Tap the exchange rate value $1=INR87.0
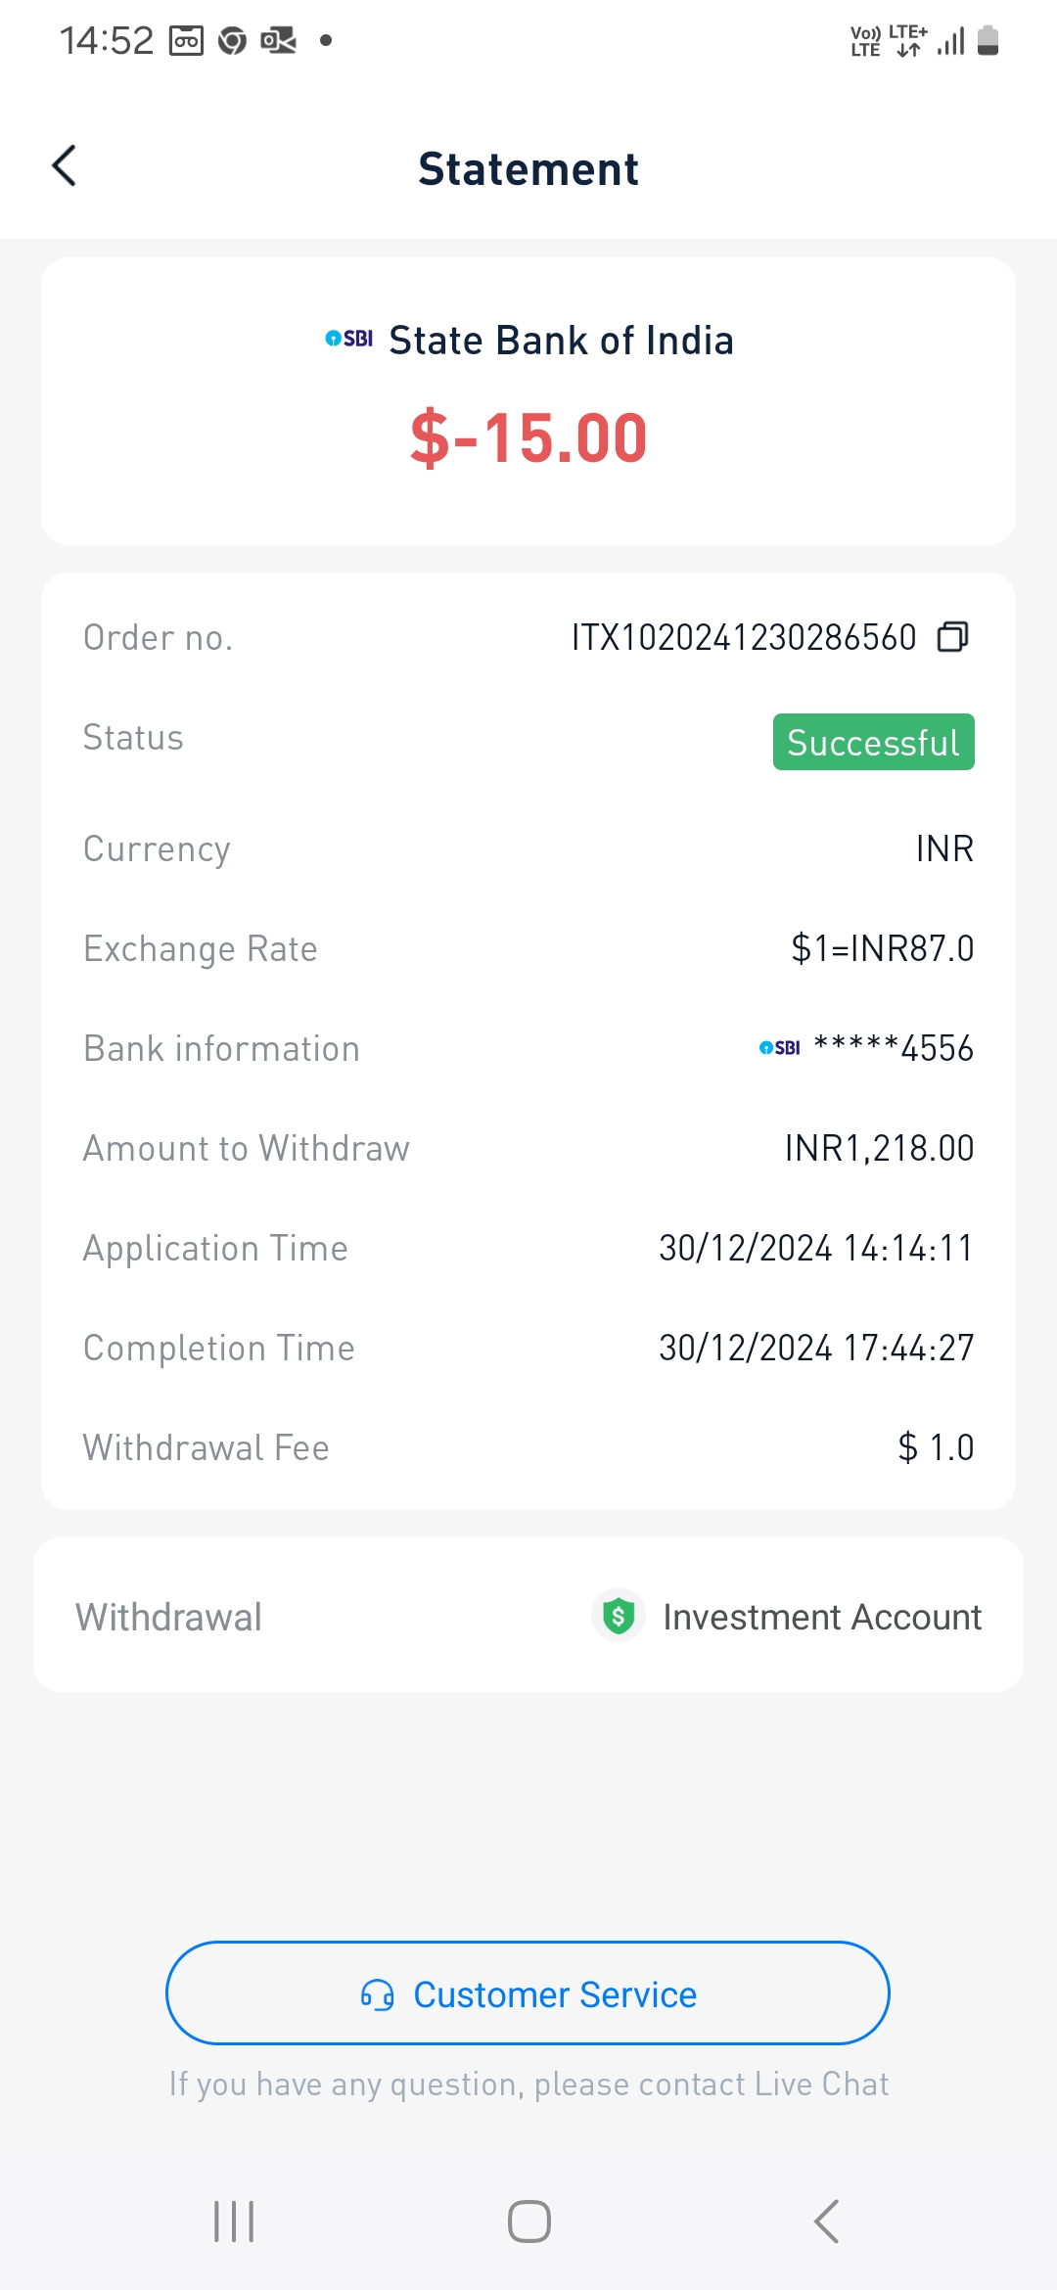This screenshot has height=2290, width=1057. pos(882,948)
